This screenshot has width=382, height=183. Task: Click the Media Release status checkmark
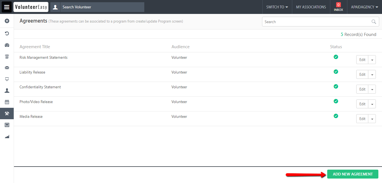tap(336, 116)
